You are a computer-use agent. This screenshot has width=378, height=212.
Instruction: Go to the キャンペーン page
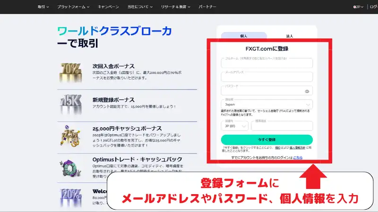(x=108, y=7)
